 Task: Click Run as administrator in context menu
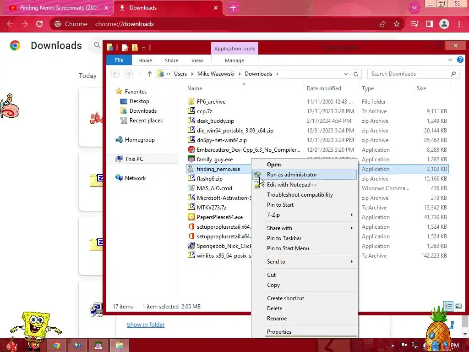point(305,175)
